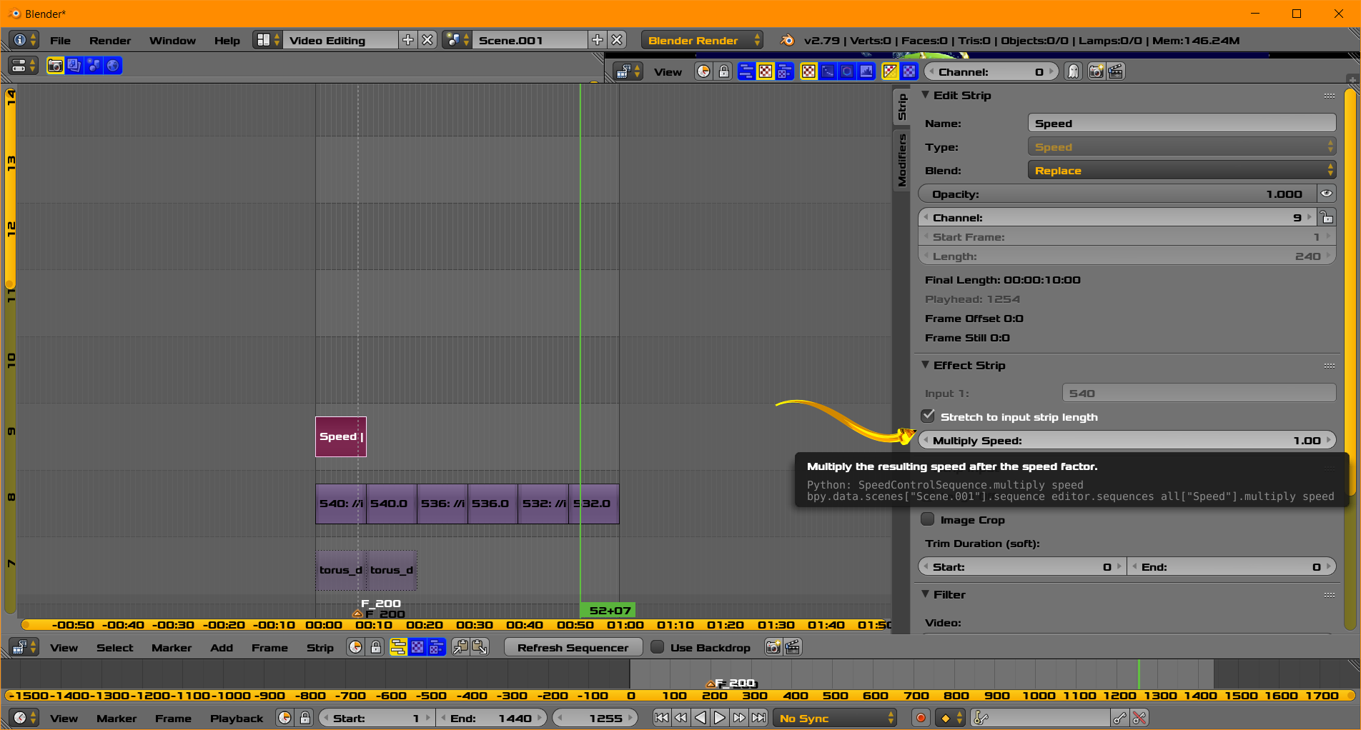The width and height of the screenshot is (1361, 730).
Task: Toggle strip lock icon beside Channel 9
Action: pos(1327,217)
